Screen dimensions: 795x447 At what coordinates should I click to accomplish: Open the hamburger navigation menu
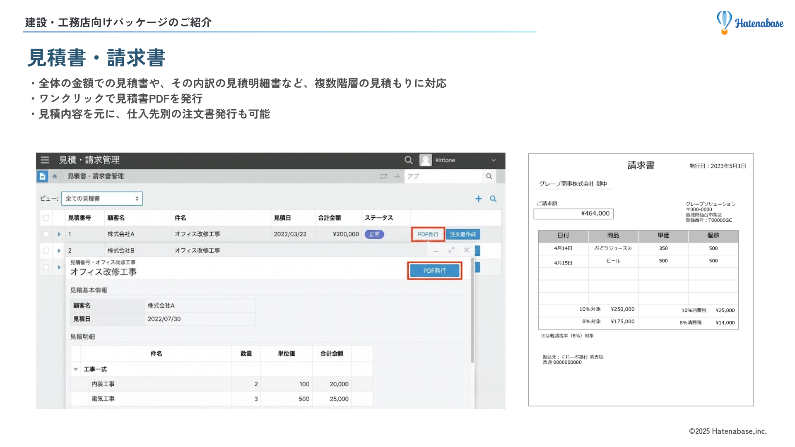pos(45,160)
